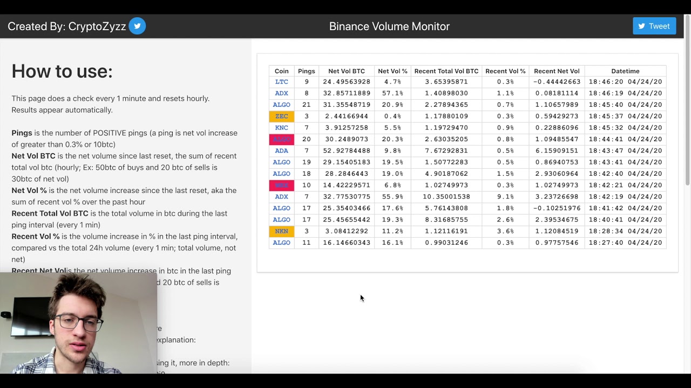This screenshot has height=388, width=691.
Task: Click the page's vertical scrollbar thumb
Action: 687,100
